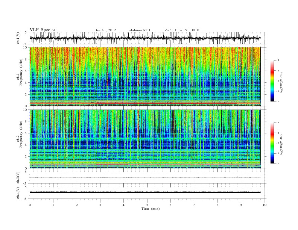Click the ch.1 spectrogram color scale bar
This screenshot has height=230, width=298.
pos(272,81)
